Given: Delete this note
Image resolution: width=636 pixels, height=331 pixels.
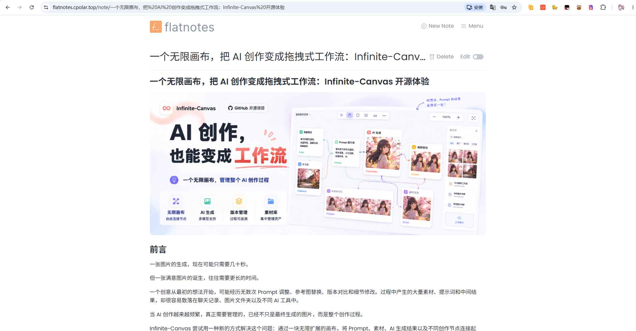Looking at the screenshot, I should coord(441,57).
